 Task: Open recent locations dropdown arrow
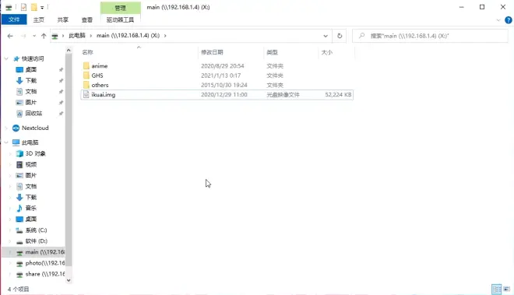pos(34,36)
